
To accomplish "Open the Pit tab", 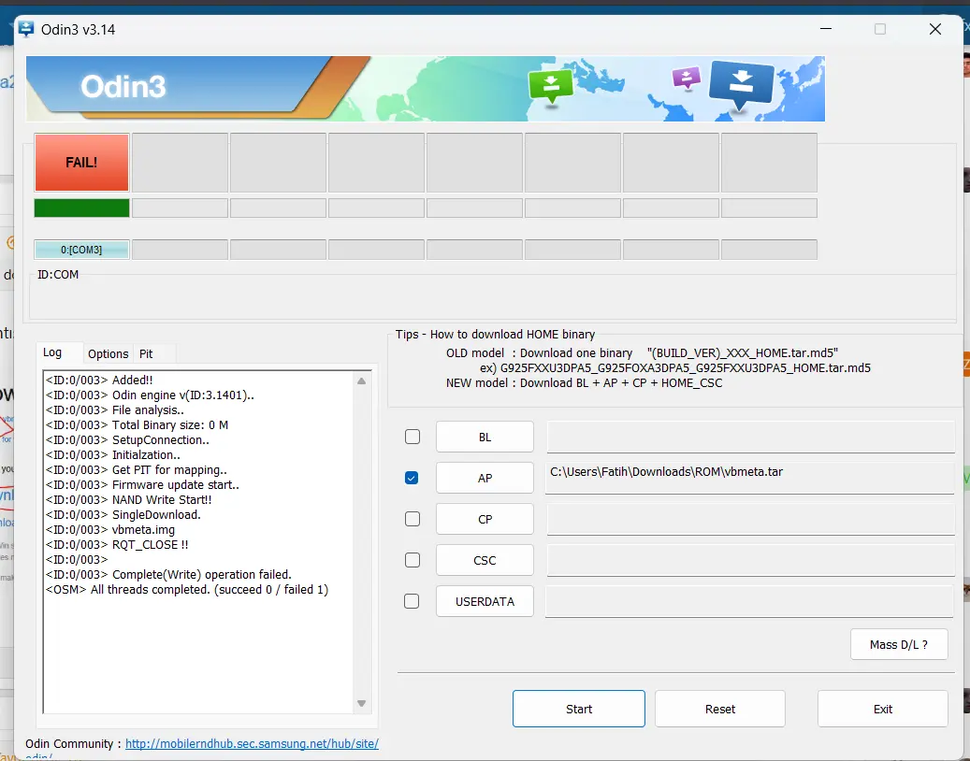I will 146,353.
